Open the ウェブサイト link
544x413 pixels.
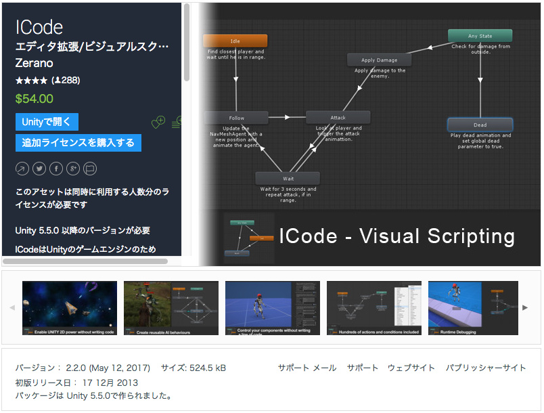411,368
